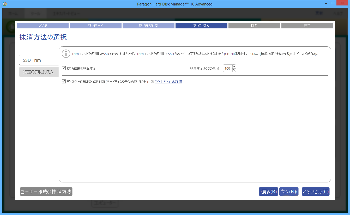
Task: Click the 検査するセクタの割合 label
Action: (205, 68)
